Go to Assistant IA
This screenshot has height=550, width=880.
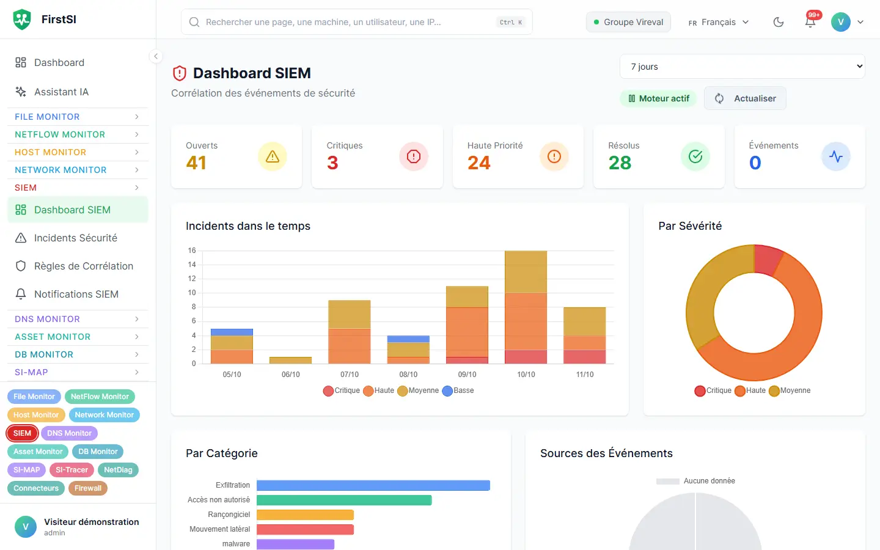78,92
